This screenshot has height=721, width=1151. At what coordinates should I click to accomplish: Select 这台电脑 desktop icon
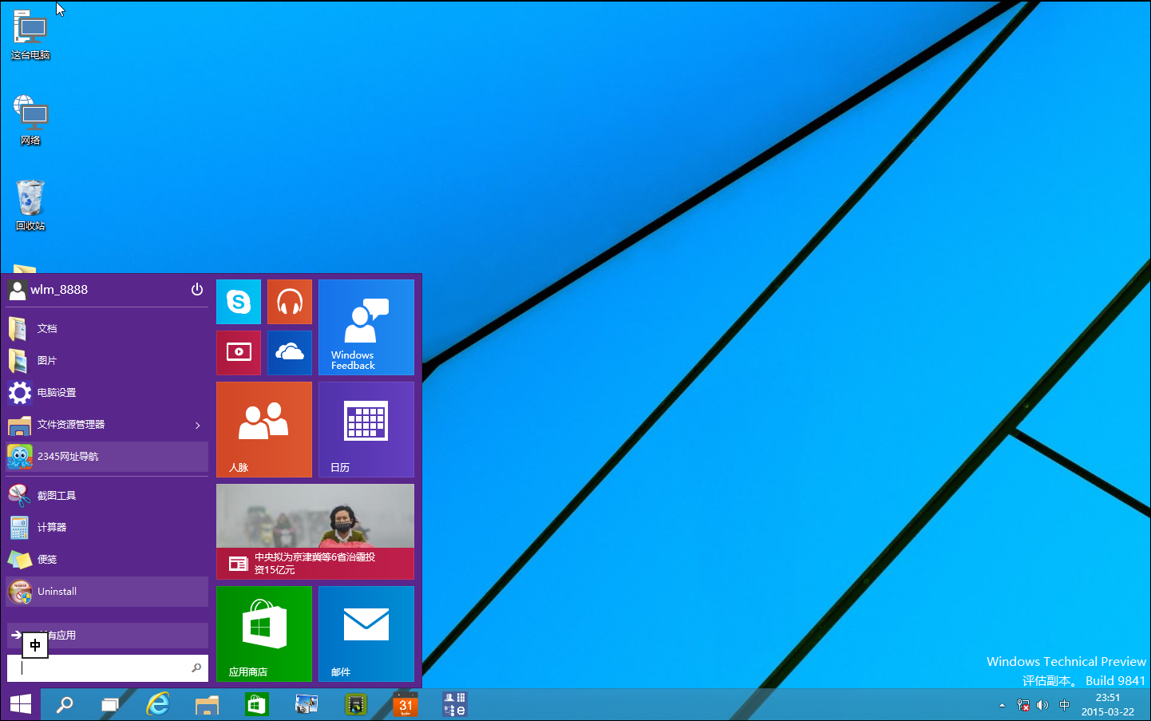[x=31, y=36]
